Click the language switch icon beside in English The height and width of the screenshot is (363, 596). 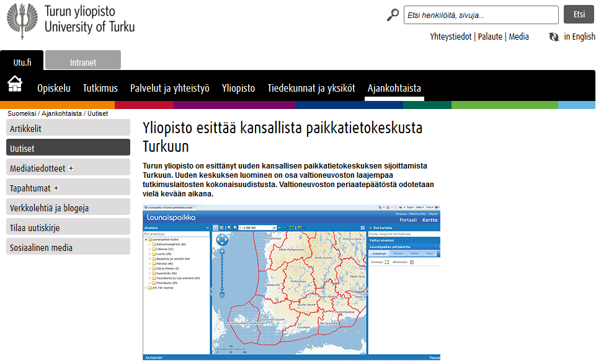[554, 37]
